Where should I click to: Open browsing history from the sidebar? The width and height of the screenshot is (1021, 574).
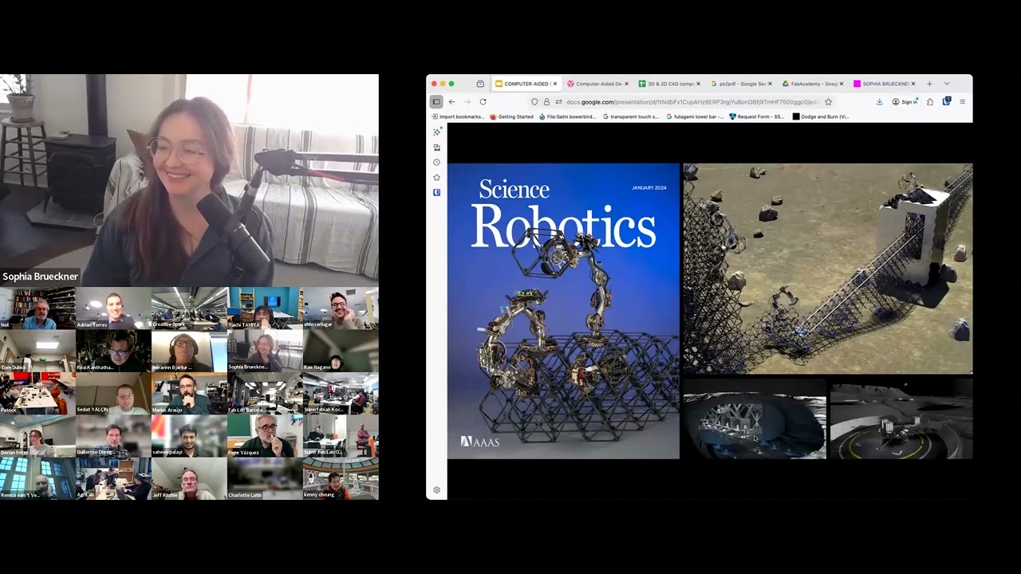436,163
